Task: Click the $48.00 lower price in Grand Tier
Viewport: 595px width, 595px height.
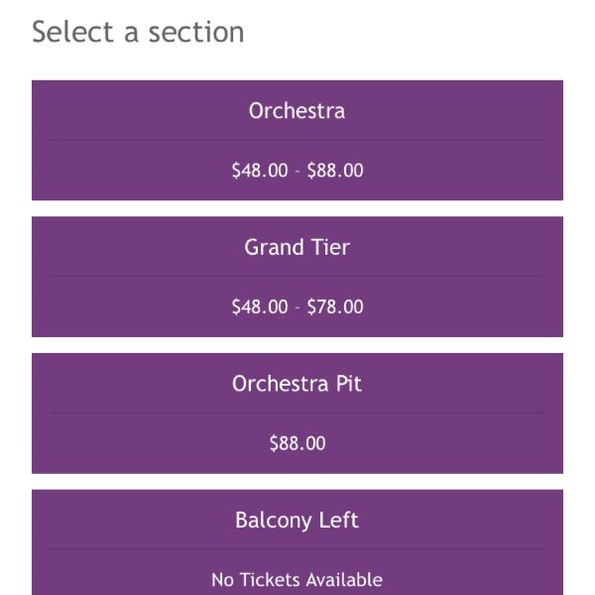Action: 260,306
